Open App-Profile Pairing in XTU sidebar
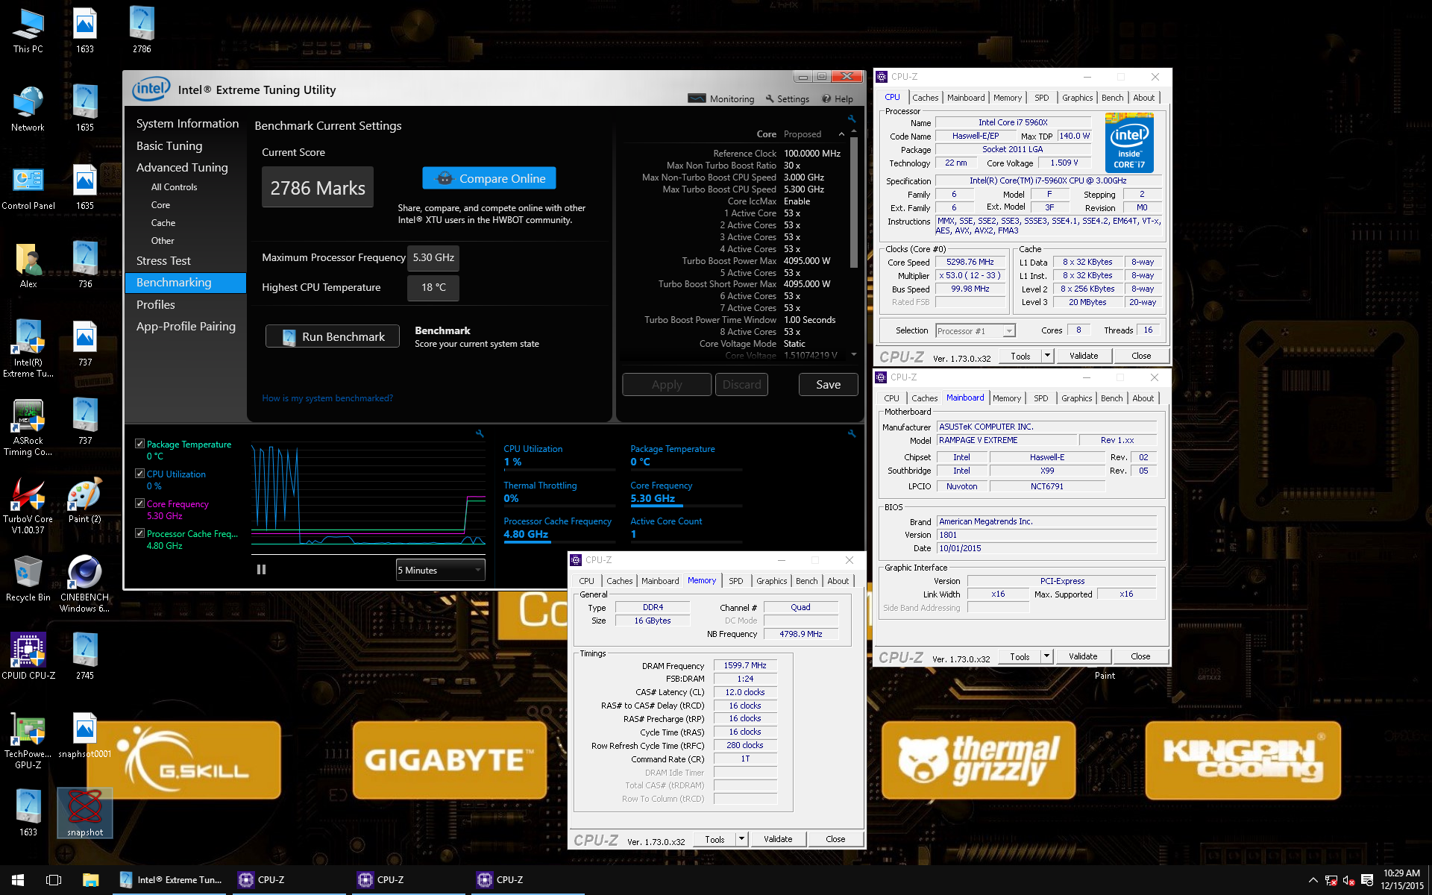The image size is (1432, 895). pos(186,327)
